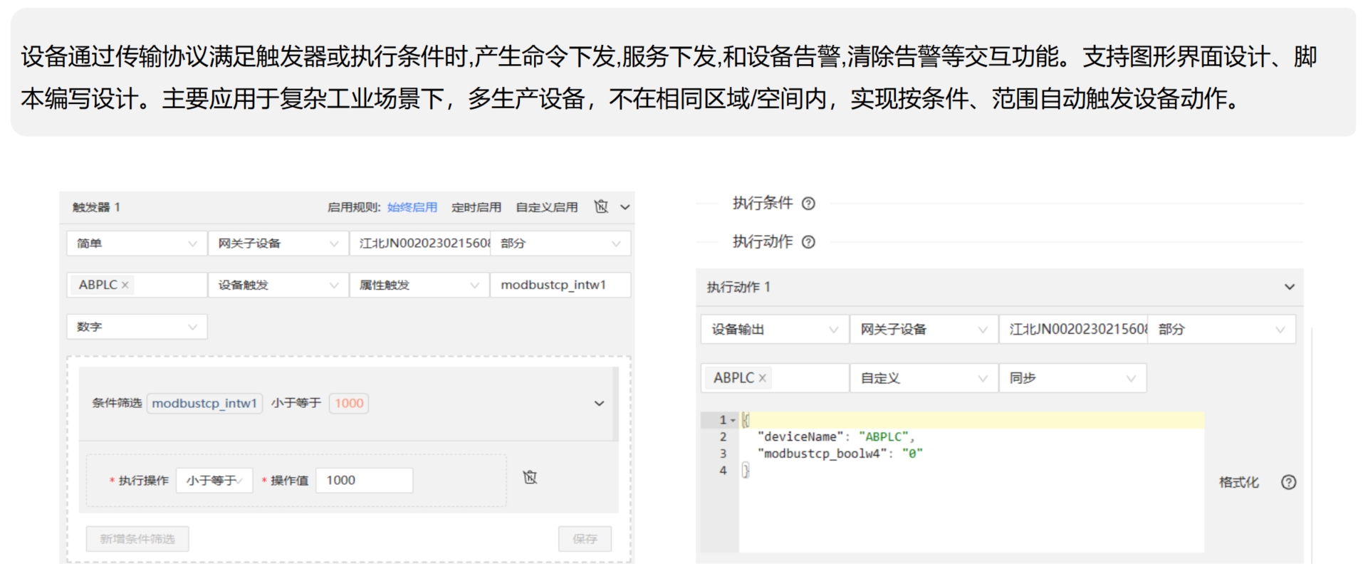Click the 保存 button
The image size is (1363, 581).
point(585,539)
